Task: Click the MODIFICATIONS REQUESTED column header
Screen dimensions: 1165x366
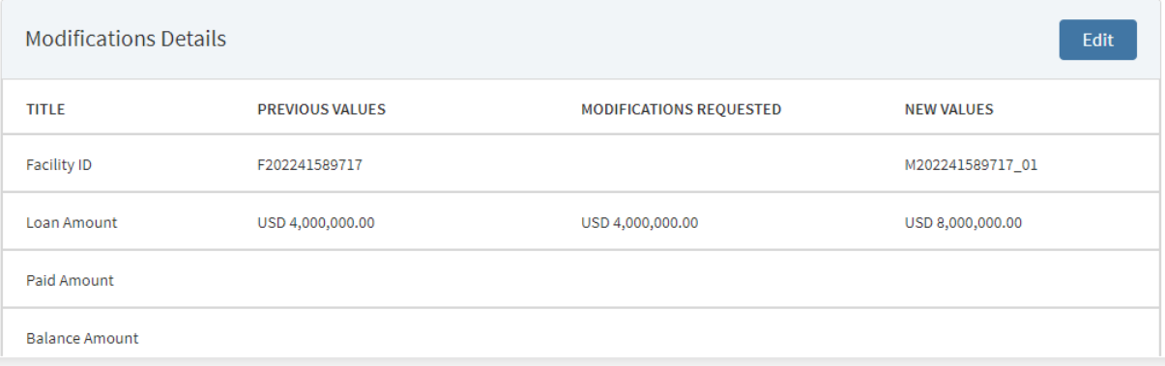Action: pos(681,109)
